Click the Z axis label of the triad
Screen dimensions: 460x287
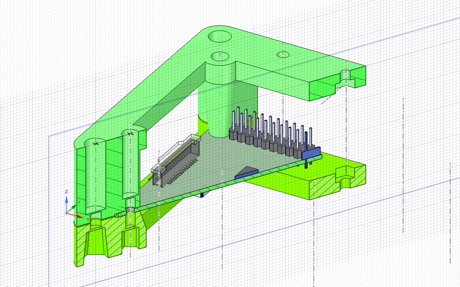click(67, 192)
